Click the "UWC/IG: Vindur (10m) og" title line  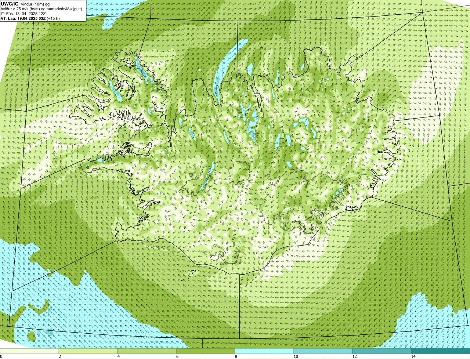coord(25,4)
